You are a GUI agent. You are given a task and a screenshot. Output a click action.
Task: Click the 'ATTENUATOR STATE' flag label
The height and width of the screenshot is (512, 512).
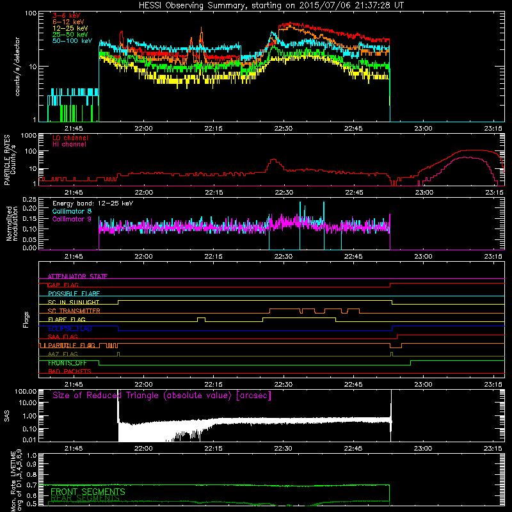(x=77, y=276)
